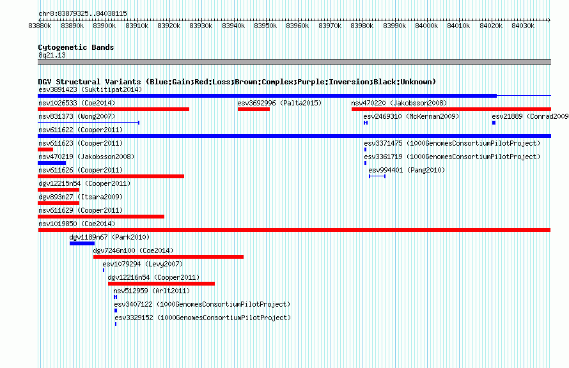Click the 8q21.13 cytogenetic band bar
The height and width of the screenshot is (368, 569).
(294, 62)
